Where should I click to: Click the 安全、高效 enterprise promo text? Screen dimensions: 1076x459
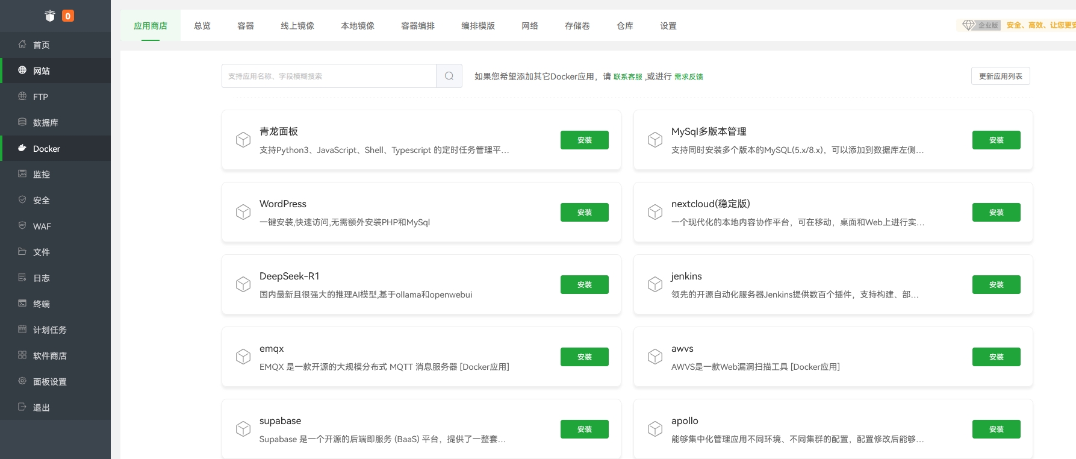tap(1041, 25)
